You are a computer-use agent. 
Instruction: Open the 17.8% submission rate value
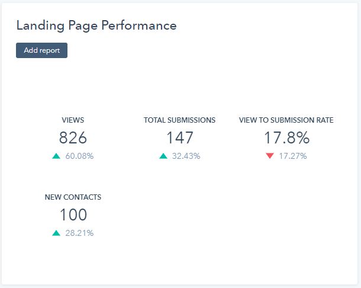pyautogui.click(x=286, y=138)
